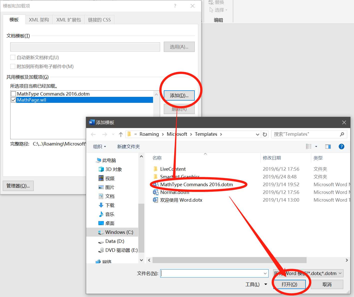354x297 pixels.
Task: Select 欢迎使用 Word.dotx file
Action: (178, 200)
